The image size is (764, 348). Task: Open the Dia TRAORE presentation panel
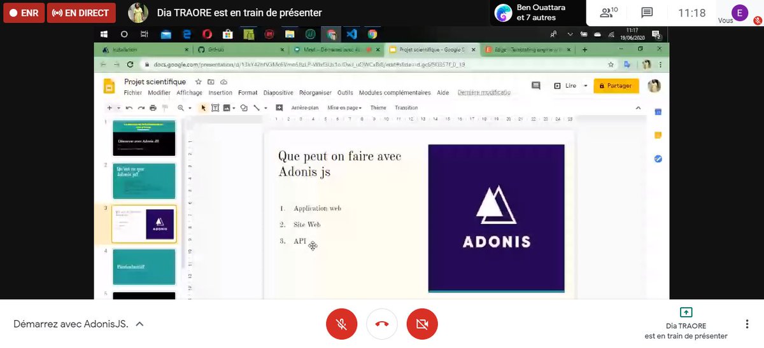686,324
